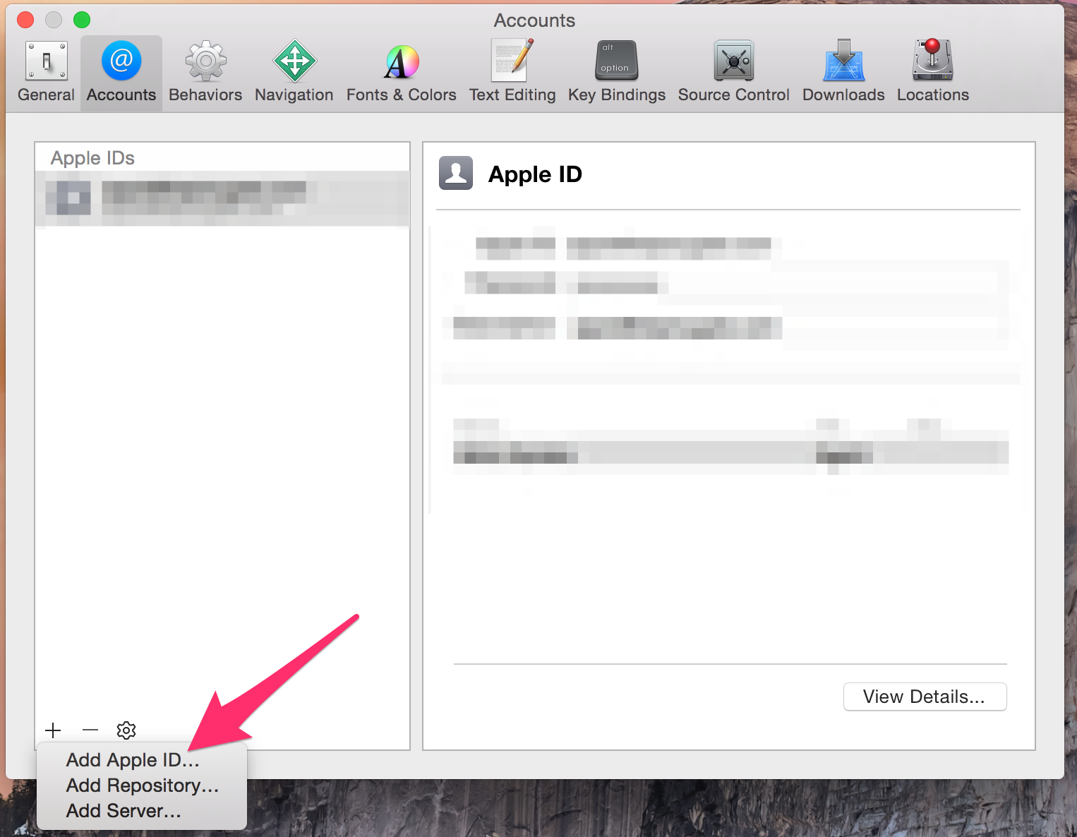Open Key Bindings preferences
Screen dimensions: 1077x837
(615, 71)
